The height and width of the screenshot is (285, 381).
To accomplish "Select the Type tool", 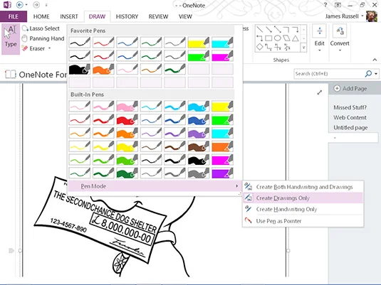I will (x=11, y=39).
